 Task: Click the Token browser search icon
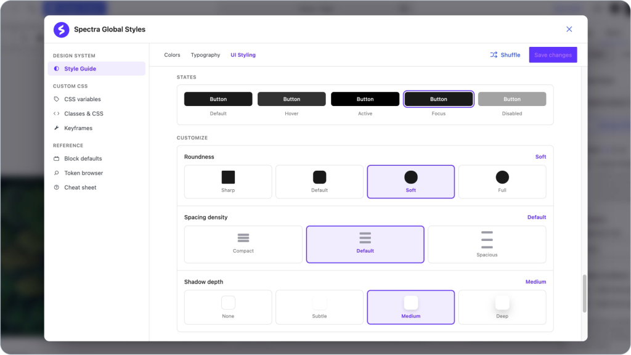click(56, 173)
